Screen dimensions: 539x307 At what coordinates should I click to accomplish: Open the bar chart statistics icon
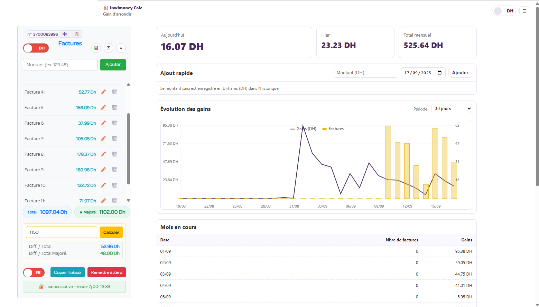coord(96,48)
